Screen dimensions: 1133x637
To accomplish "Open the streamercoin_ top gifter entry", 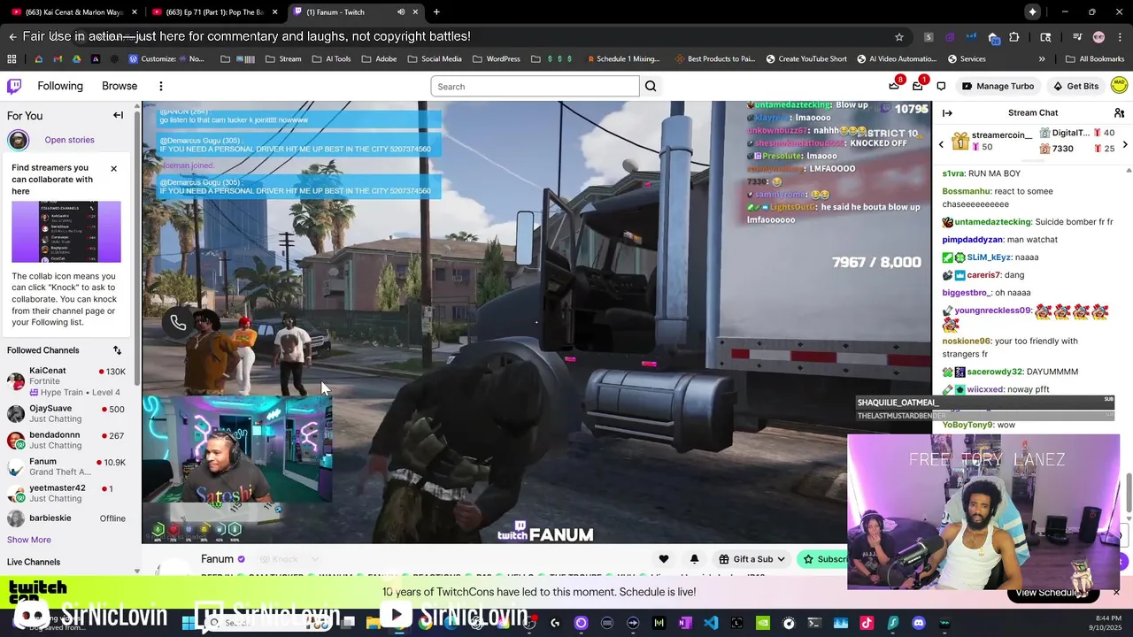I will pyautogui.click(x=991, y=141).
